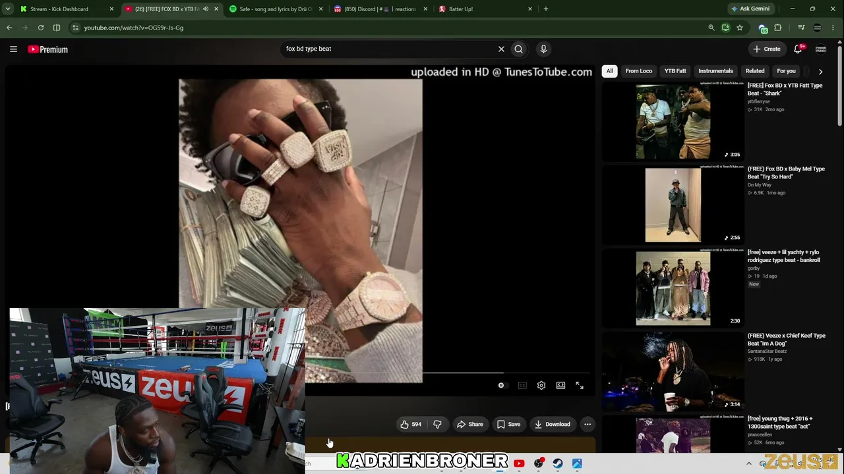Start voice search with microphone
This screenshot has width=844, height=474.
tap(543, 49)
